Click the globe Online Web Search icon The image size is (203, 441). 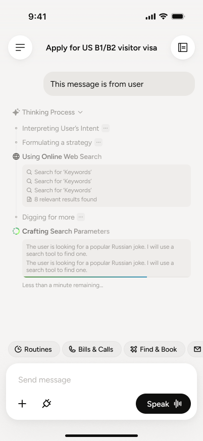click(16, 156)
